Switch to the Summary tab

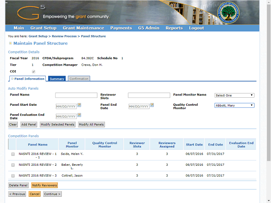(x=57, y=79)
